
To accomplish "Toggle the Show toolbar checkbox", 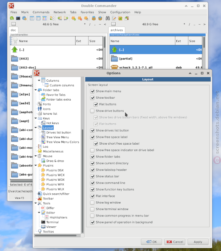I will point(92,98).
